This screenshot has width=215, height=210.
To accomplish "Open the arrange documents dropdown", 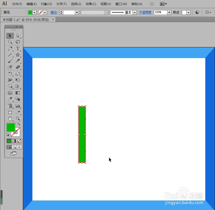I will click(x=164, y=4).
